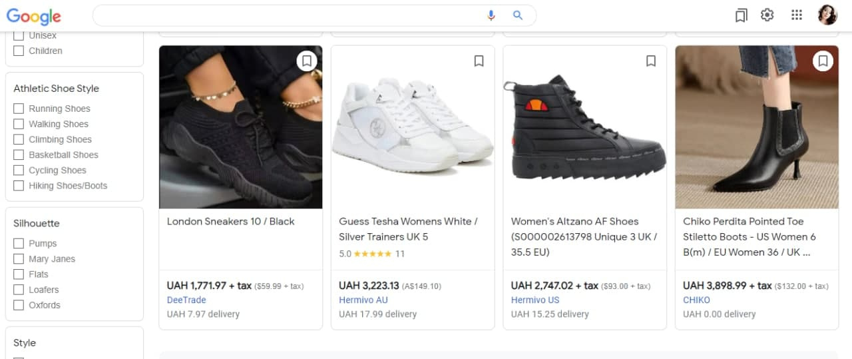
Task: Select the Children filter checkbox
Action: pos(19,51)
